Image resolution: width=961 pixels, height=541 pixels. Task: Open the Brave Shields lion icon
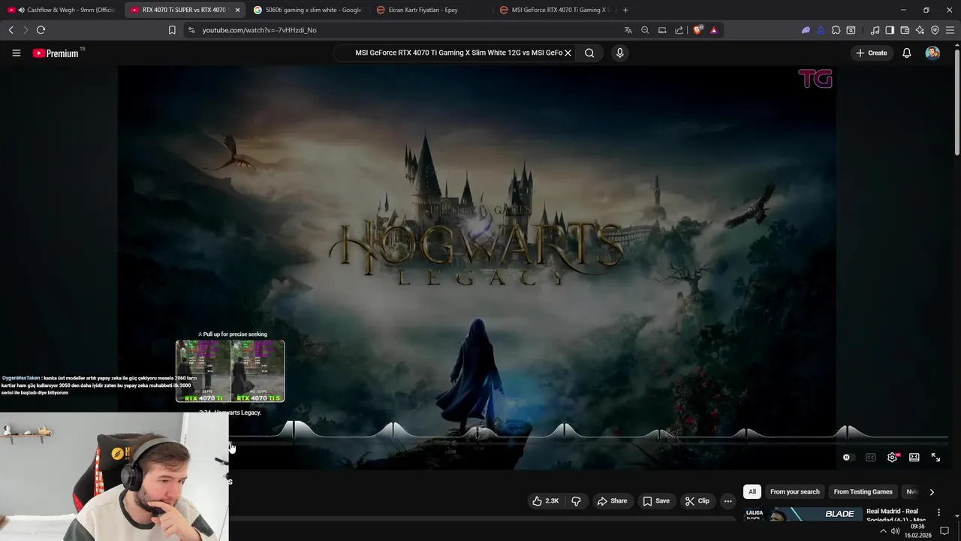click(x=697, y=30)
